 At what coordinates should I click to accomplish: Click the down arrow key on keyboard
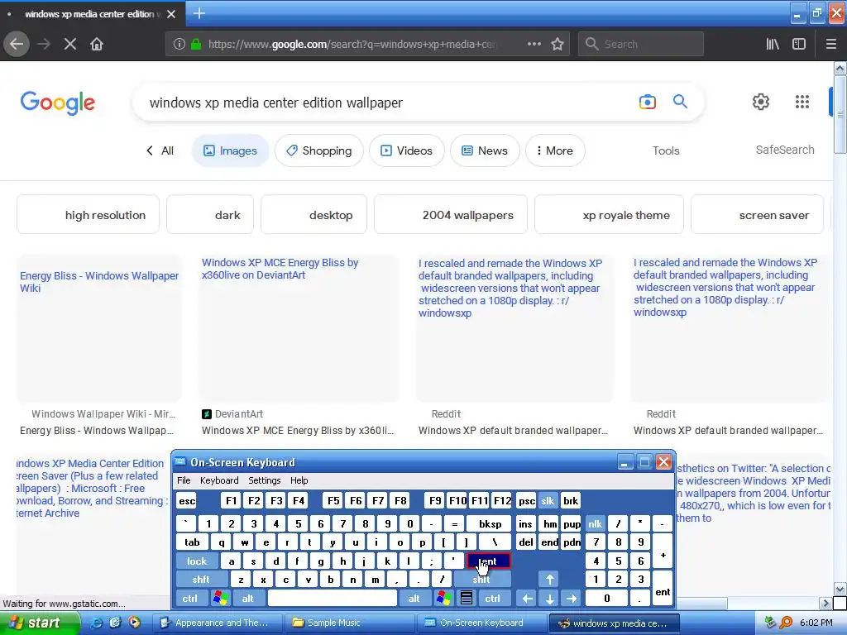[x=549, y=598]
